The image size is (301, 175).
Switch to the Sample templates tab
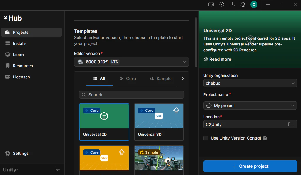click(x=161, y=79)
